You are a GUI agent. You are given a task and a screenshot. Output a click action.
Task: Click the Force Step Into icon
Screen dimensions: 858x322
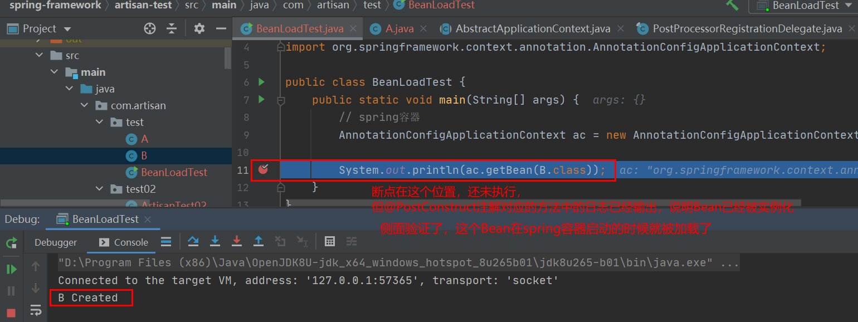click(x=237, y=241)
